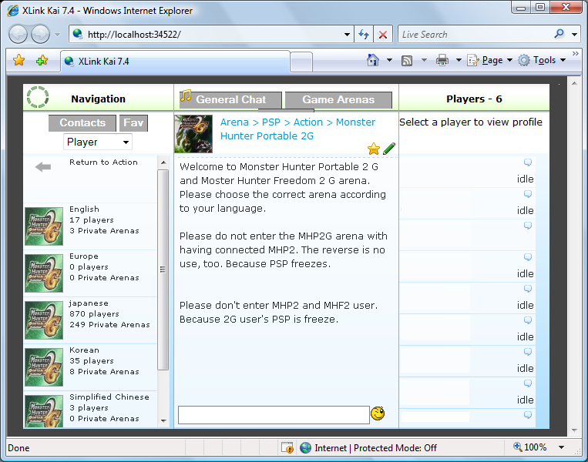This screenshot has height=462, width=588.
Task: Click the Action breadcrumb link
Action: click(x=308, y=122)
